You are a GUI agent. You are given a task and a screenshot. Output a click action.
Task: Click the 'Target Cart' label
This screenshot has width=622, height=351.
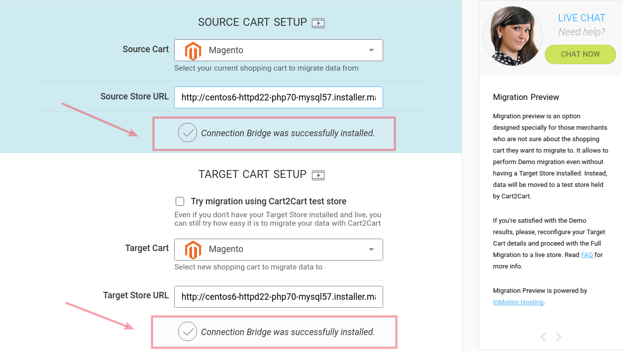(x=147, y=248)
